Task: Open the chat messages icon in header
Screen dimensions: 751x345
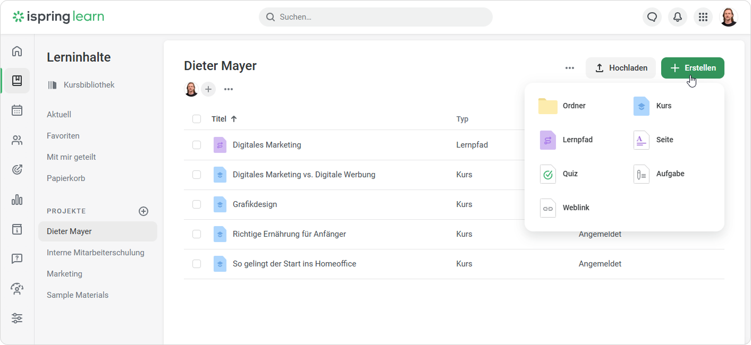Action: tap(652, 17)
